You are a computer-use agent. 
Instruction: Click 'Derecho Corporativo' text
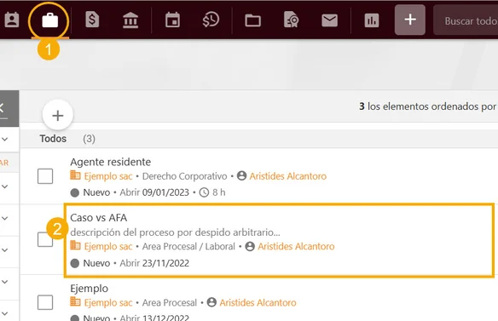(184, 176)
